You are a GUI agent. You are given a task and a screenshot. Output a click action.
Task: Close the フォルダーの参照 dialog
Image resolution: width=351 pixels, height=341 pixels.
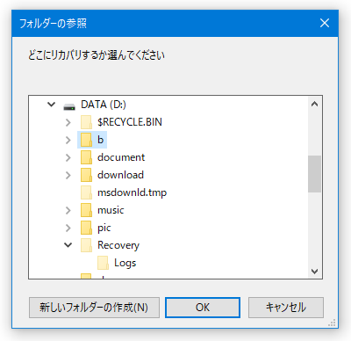click(x=325, y=23)
